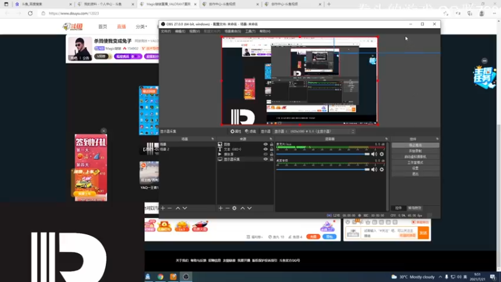501x282 pixels.
Task: Click the orange Send (发送) chat button
Action: tap(423, 233)
